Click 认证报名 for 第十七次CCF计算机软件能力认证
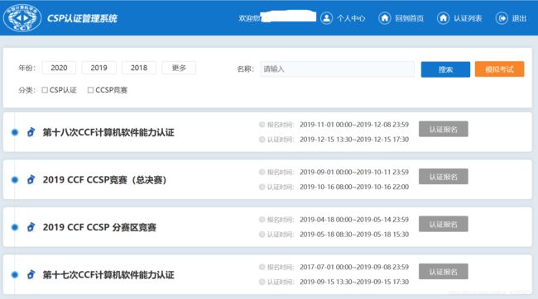538x299 pixels. click(x=444, y=272)
